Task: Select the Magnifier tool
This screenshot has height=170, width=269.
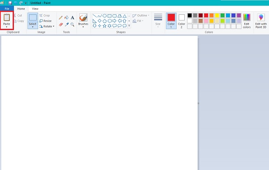Action: click(x=72, y=25)
